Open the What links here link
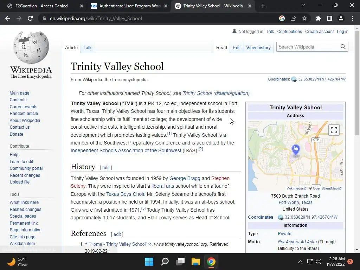Image resolution: width=360 pixels, height=270 pixels. pos(24,202)
